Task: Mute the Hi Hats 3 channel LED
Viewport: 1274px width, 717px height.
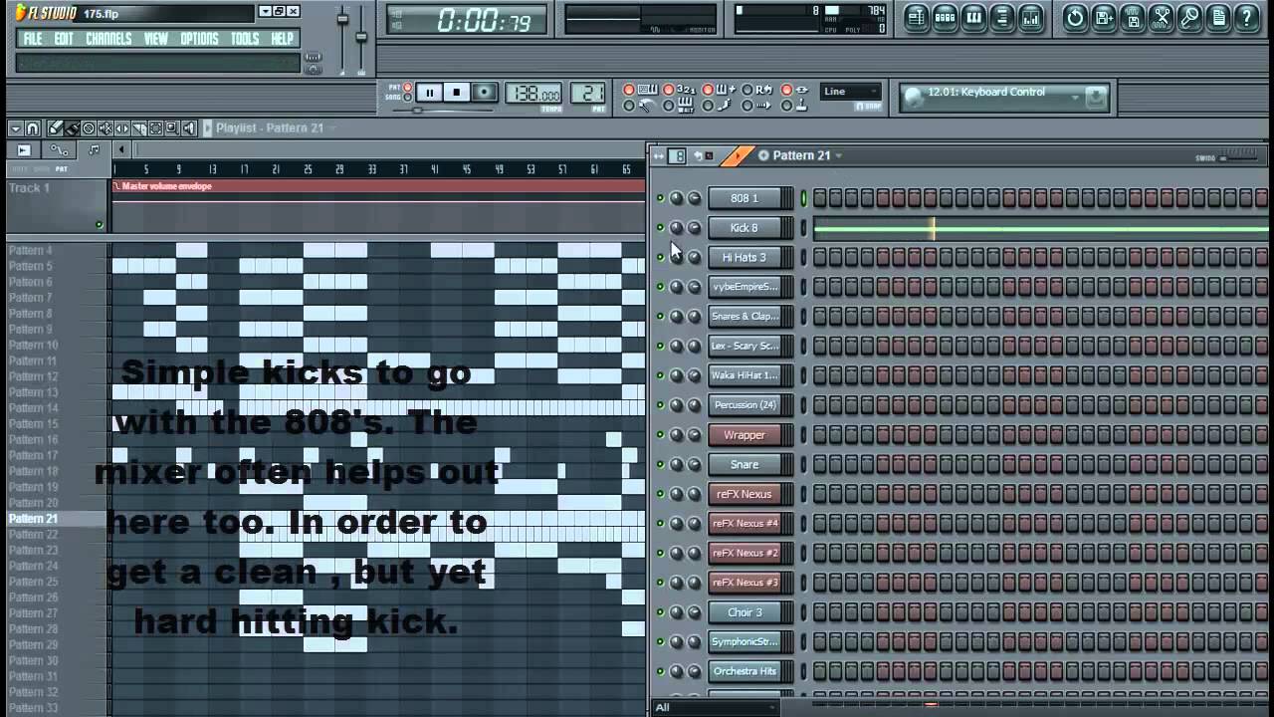Action: (659, 257)
